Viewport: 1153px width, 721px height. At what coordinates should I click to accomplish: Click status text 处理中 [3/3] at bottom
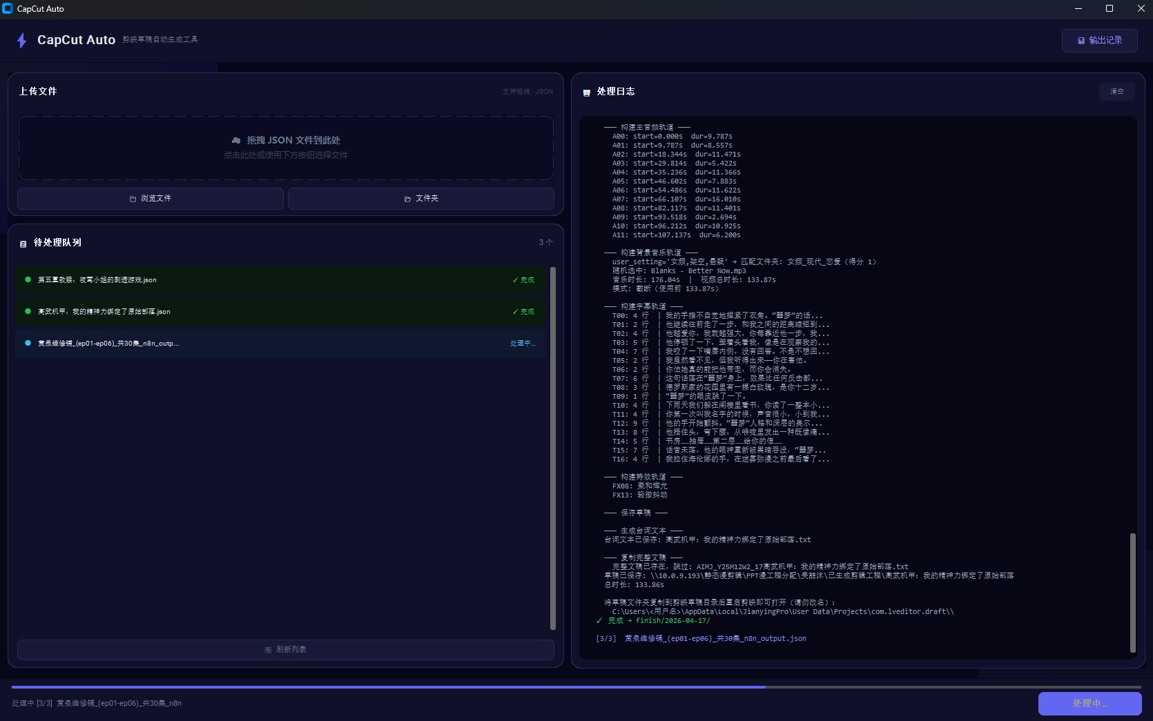tap(97, 703)
